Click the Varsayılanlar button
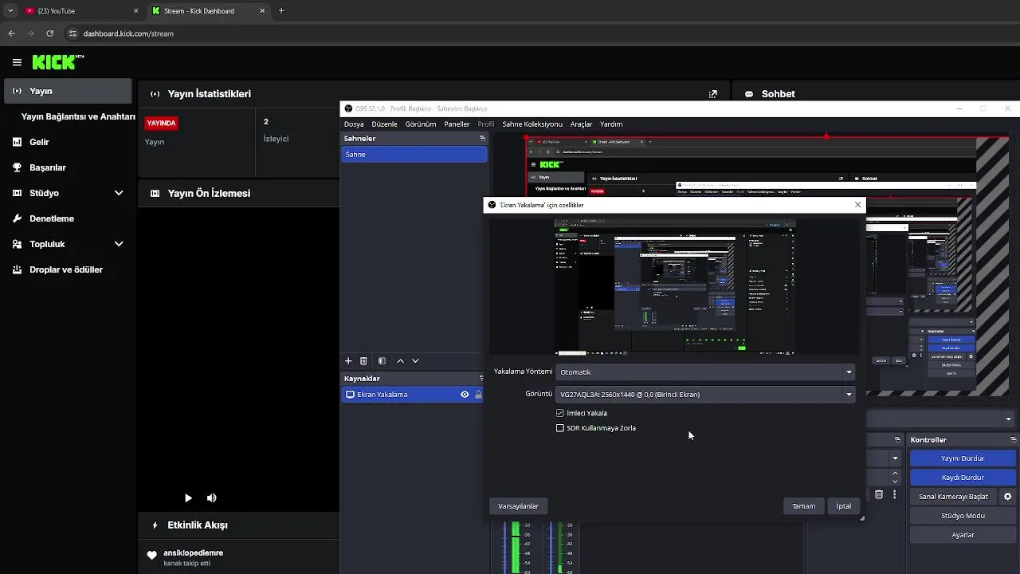 (x=518, y=506)
